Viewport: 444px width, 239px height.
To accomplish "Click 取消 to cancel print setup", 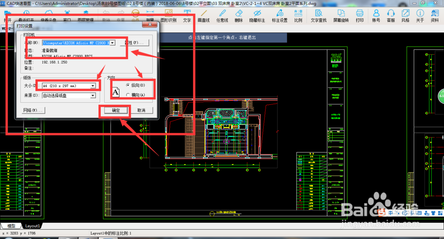I will (x=141, y=110).
